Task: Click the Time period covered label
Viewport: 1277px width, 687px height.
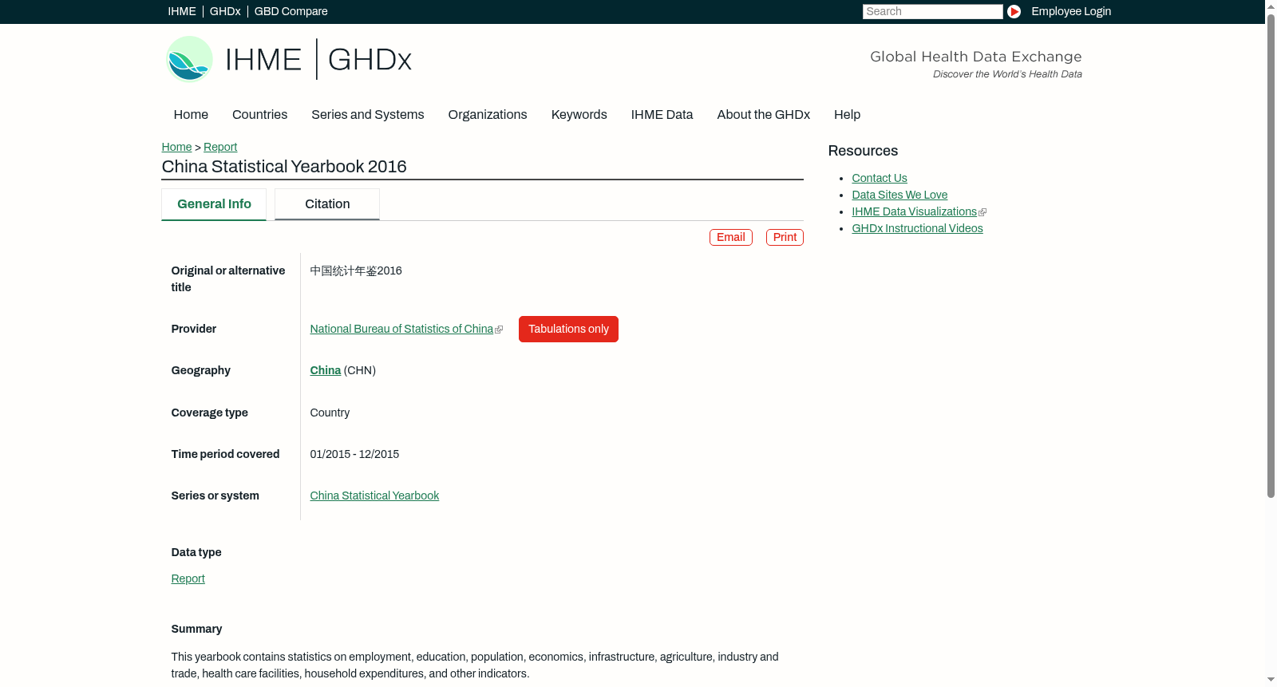Action: (x=225, y=454)
